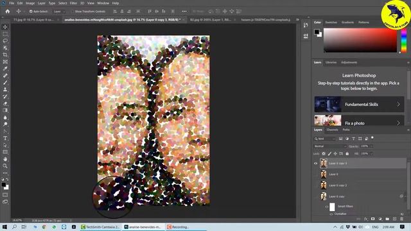Screen dimensions: 411x231
Task: Open the Auto-Select Layer dropdown
Action: tap(59, 12)
